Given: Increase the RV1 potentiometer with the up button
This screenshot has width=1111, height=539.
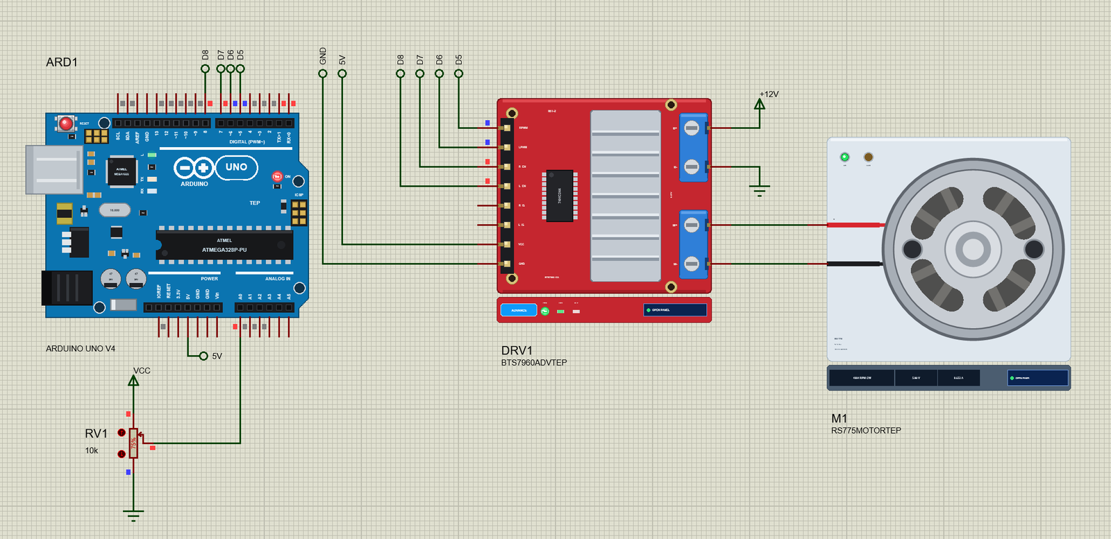Looking at the screenshot, I should point(122,433).
